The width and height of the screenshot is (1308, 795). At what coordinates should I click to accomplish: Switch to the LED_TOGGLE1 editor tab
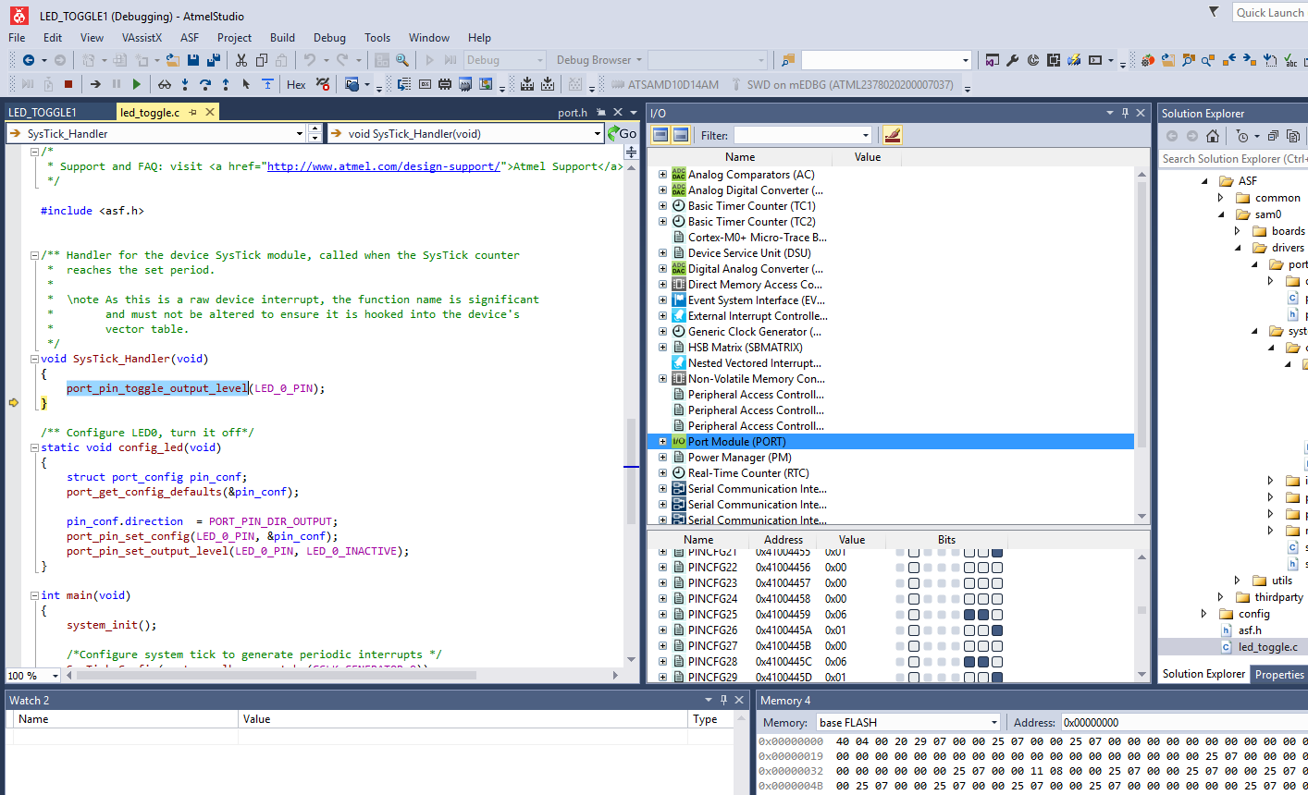pyautogui.click(x=43, y=113)
